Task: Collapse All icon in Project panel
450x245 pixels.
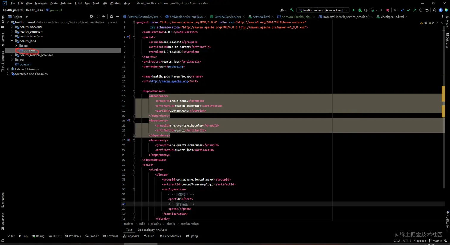Action: tap(104, 17)
